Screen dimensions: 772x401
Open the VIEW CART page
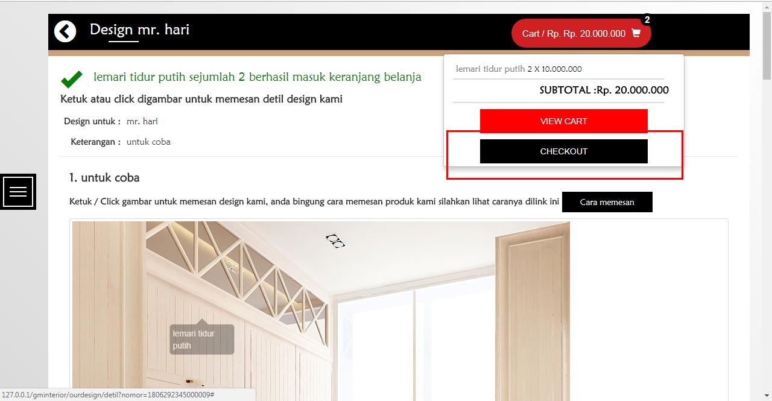click(563, 121)
